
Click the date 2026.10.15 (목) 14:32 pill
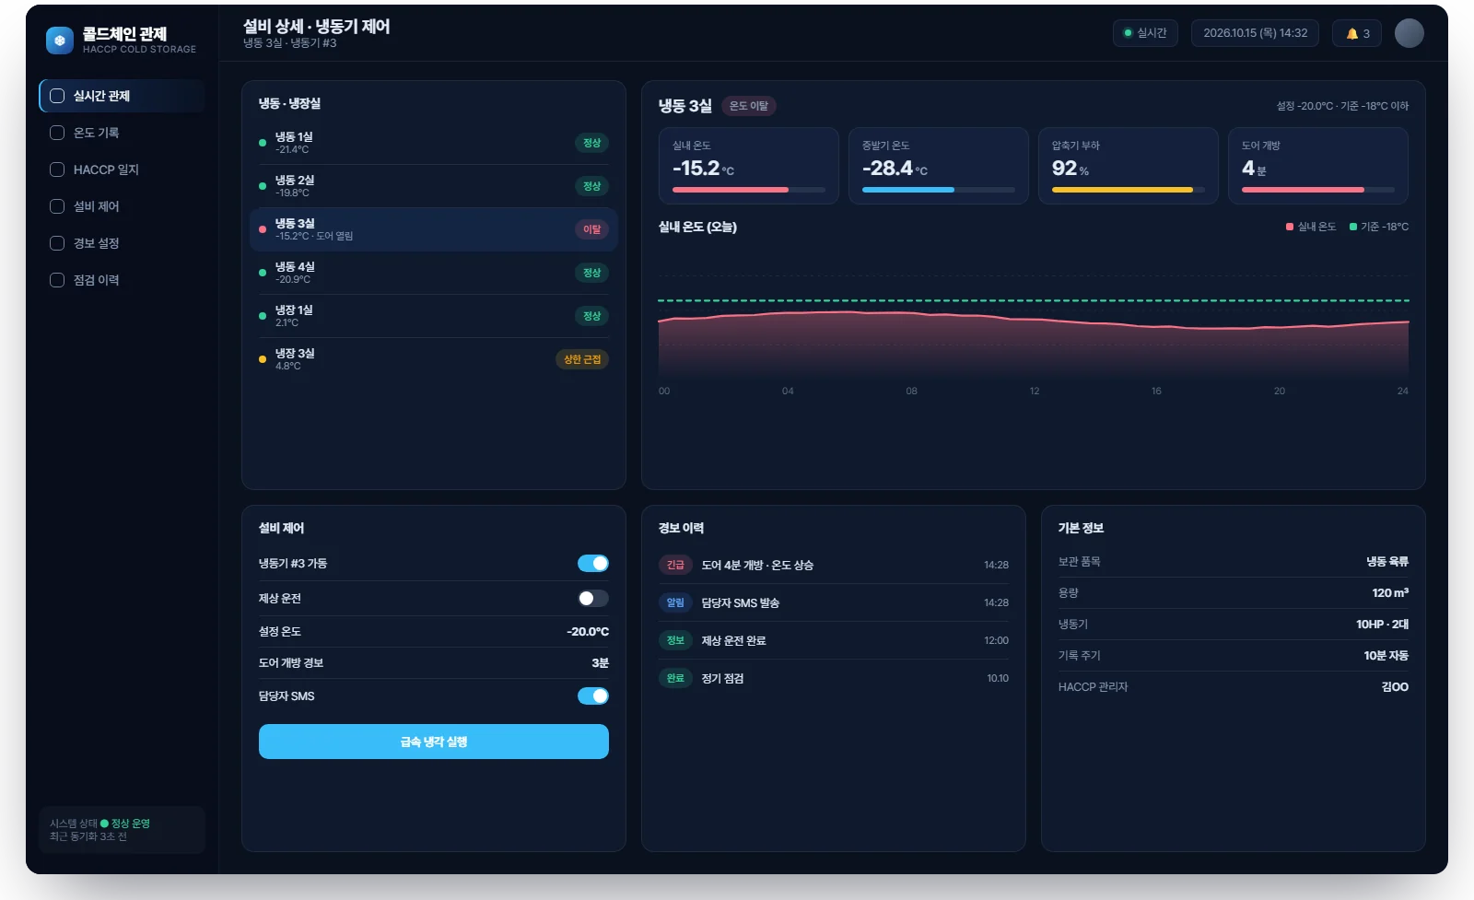(x=1255, y=33)
